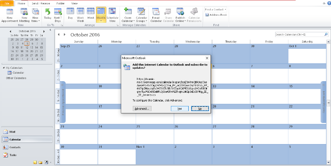Collapse the My Calendars group
Image resolution: width=331 pixels, height=166 pixels.
pos(4,68)
